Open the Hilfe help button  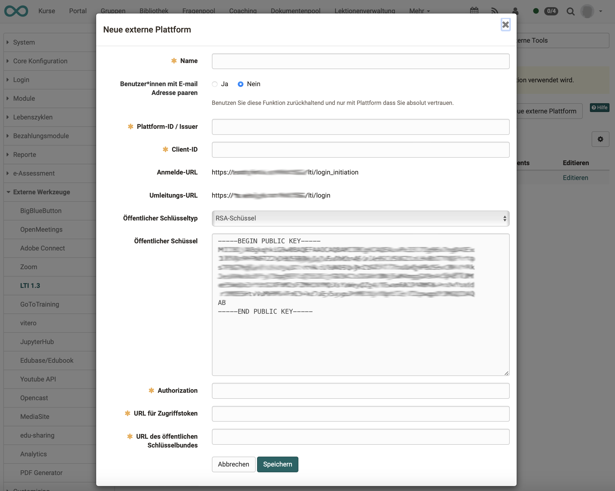click(x=599, y=107)
